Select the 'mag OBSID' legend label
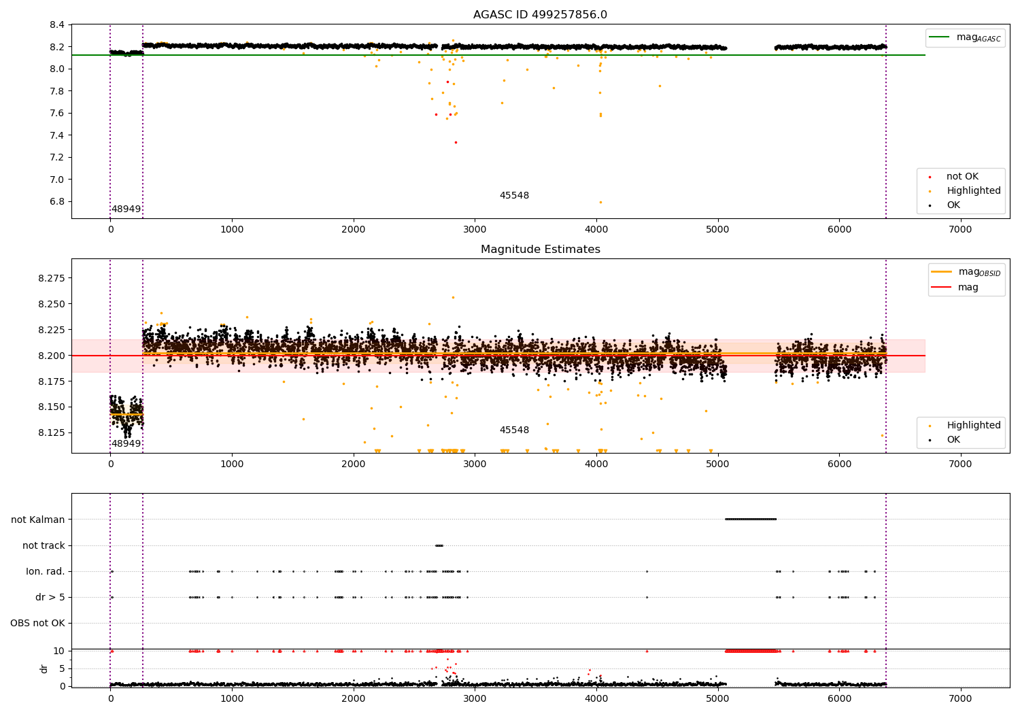The width and height of the screenshot is (1020, 714). [x=979, y=272]
